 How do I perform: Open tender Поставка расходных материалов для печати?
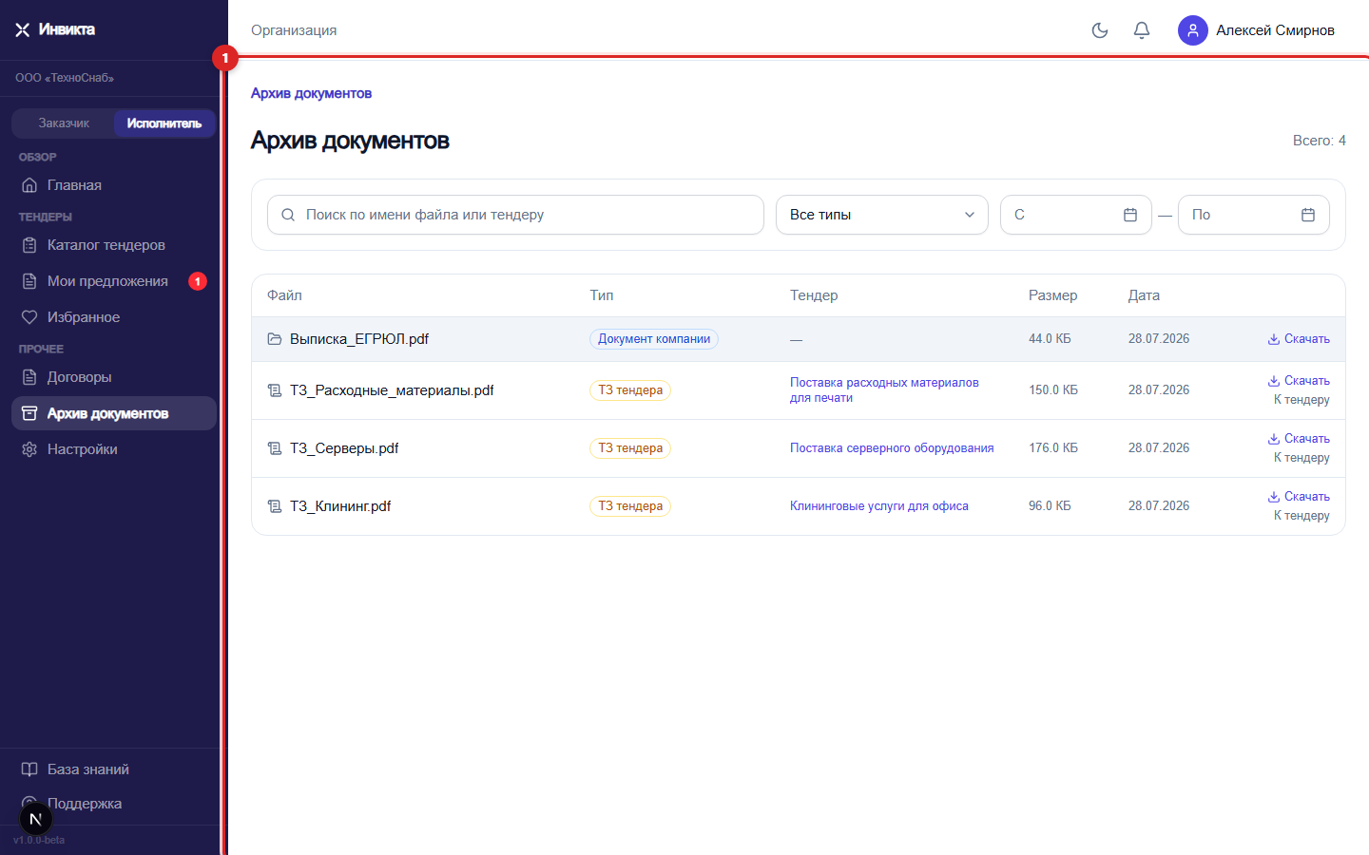click(884, 390)
